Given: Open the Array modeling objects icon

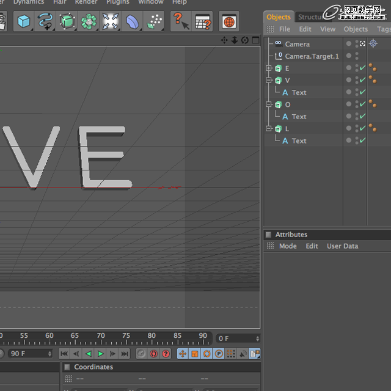Looking at the screenshot, I should click(x=89, y=21).
